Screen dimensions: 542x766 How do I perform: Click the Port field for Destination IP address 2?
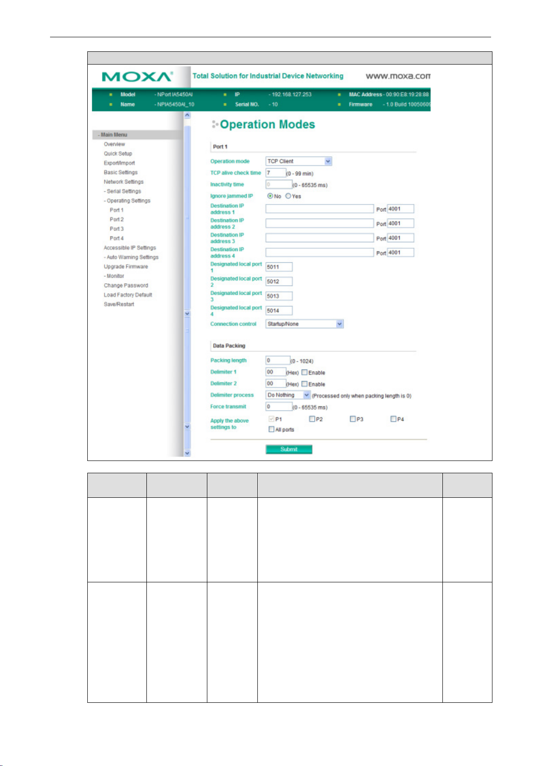tap(401, 224)
